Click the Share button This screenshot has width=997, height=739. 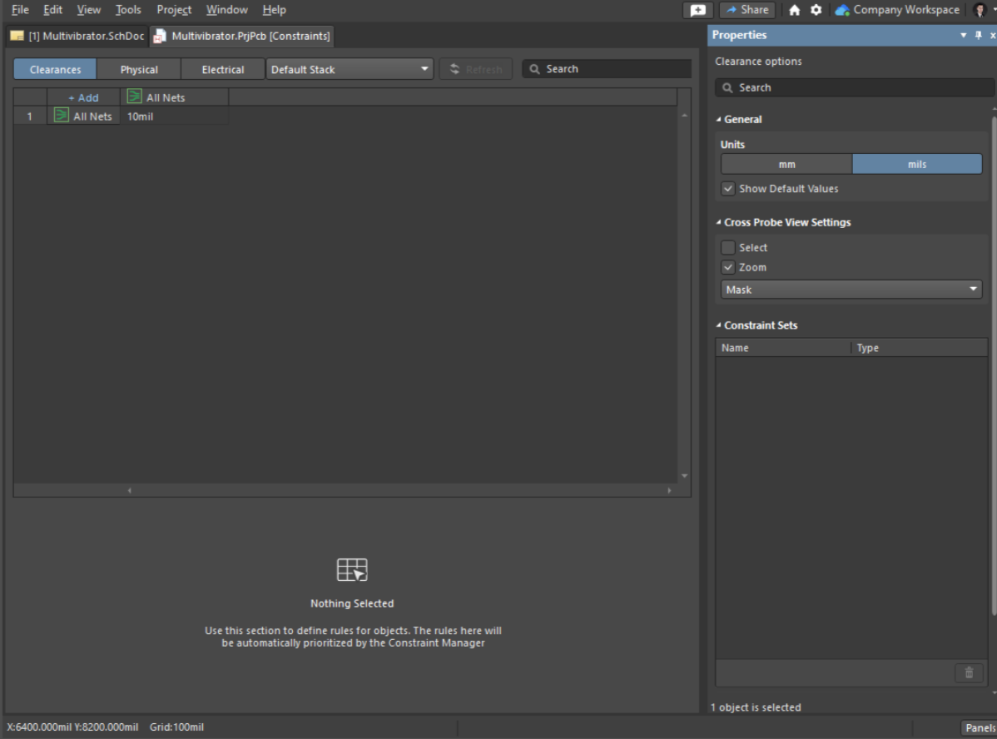[x=747, y=10]
